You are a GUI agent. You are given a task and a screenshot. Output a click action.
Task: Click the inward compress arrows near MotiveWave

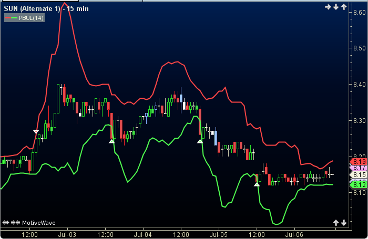pyautogui.click(x=15, y=222)
